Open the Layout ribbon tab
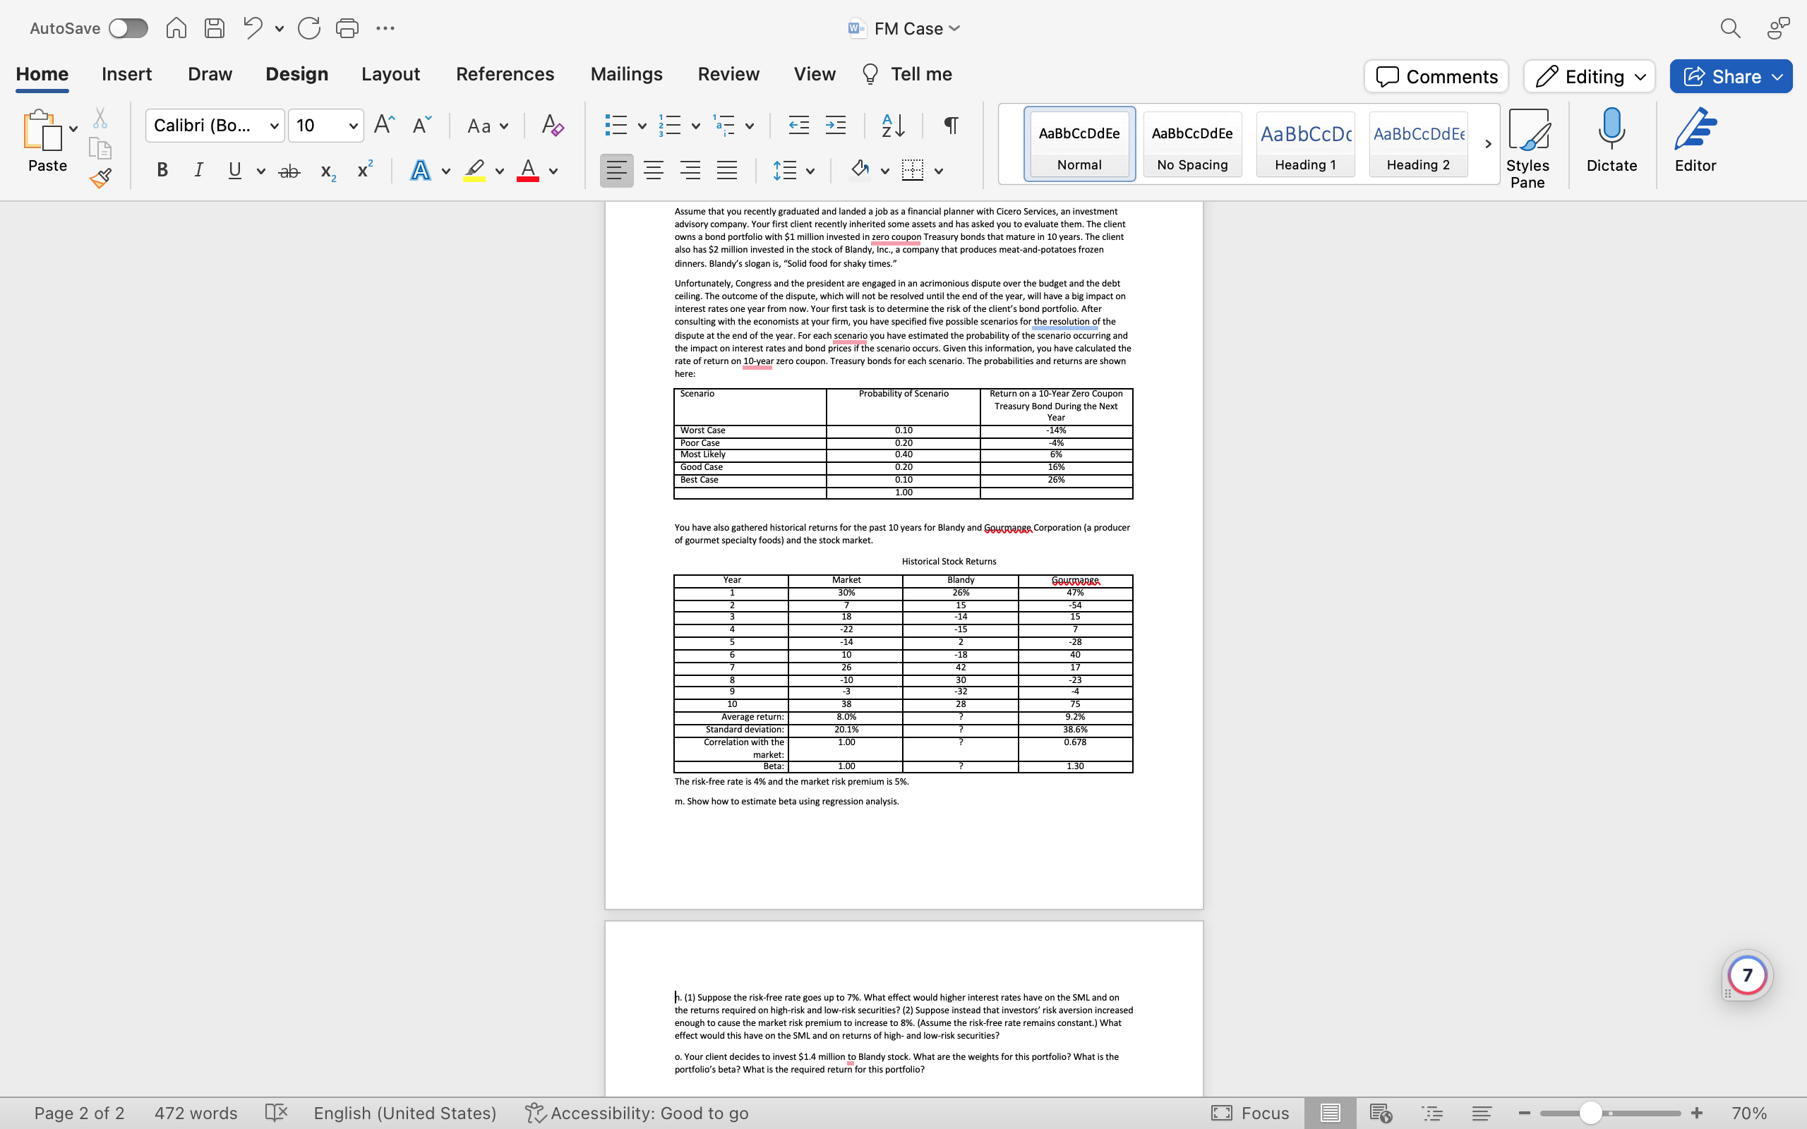The image size is (1807, 1129). tap(390, 74)
